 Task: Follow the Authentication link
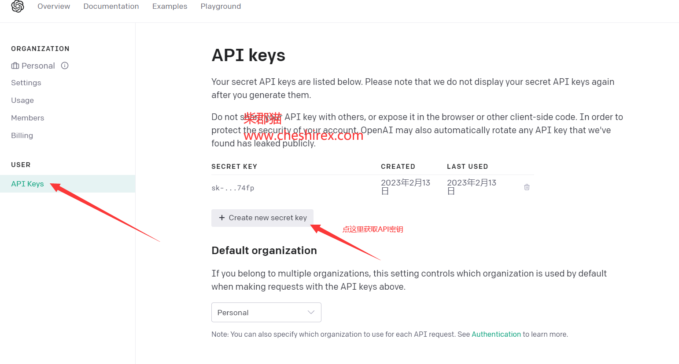pyautogui.click(x=496, y=334)
